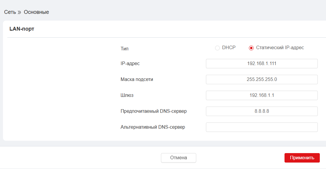This screenshot has height=169, width=326.
Task: Focus the Предпочитаемый DNS-сервер field with 8.8.8.8
Action: (262, 111)
